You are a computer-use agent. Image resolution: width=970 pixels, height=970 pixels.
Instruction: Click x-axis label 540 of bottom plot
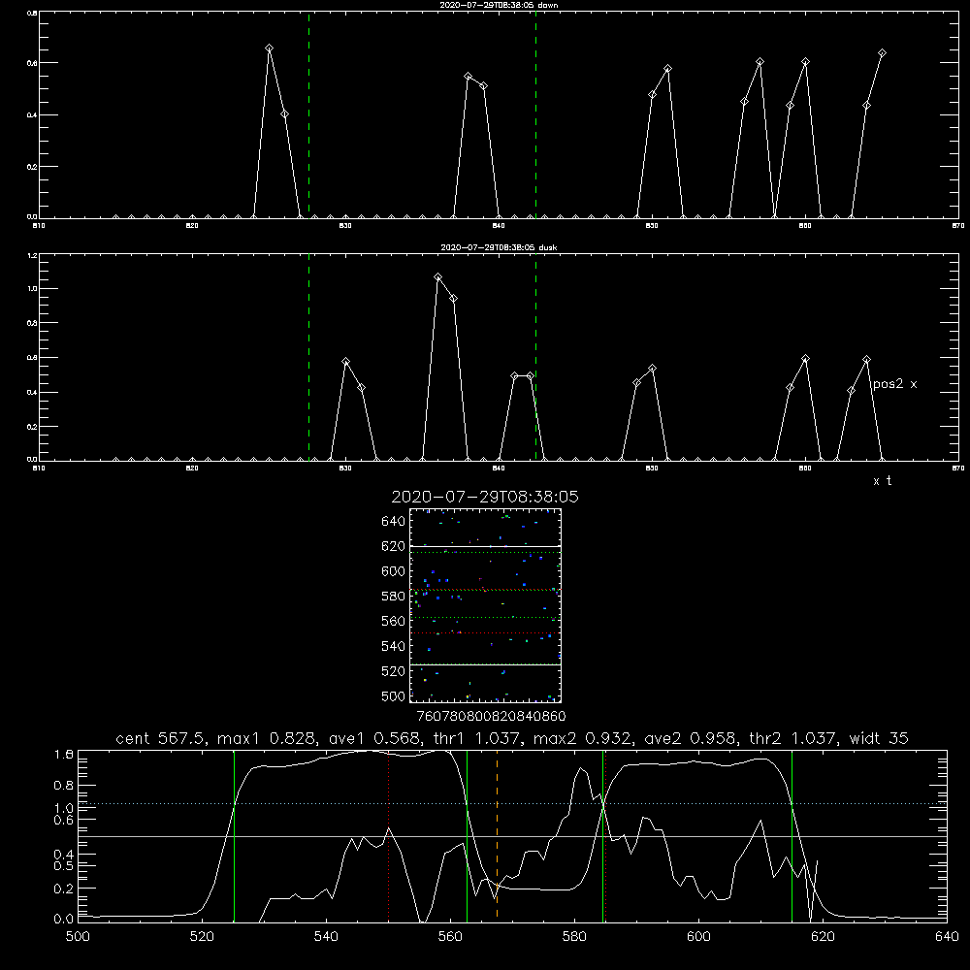tap(326, 937)
